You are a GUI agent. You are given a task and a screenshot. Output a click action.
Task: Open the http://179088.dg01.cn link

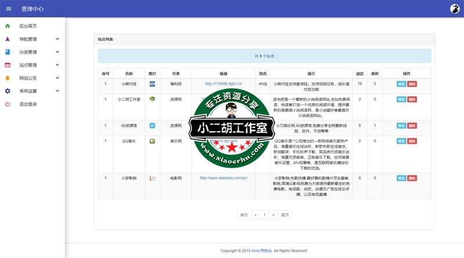pos(223,84)
